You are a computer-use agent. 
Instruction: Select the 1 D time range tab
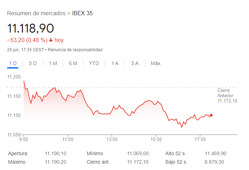[x=13, y=63]
